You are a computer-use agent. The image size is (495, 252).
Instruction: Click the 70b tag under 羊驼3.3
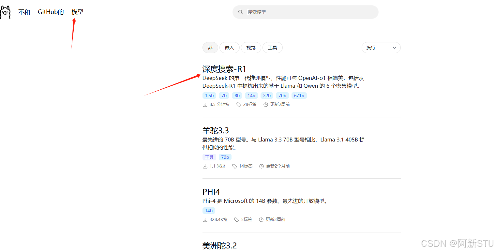(x=225, y=157)
